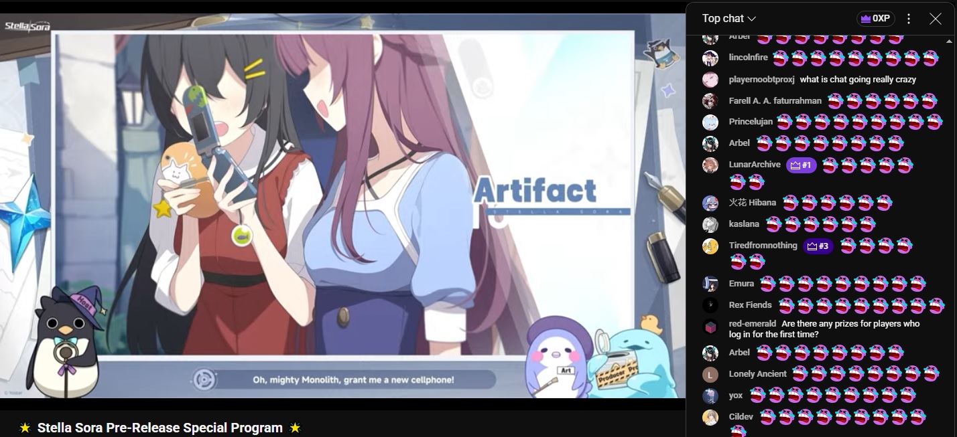Close the live chat panel

click(936, 19)
